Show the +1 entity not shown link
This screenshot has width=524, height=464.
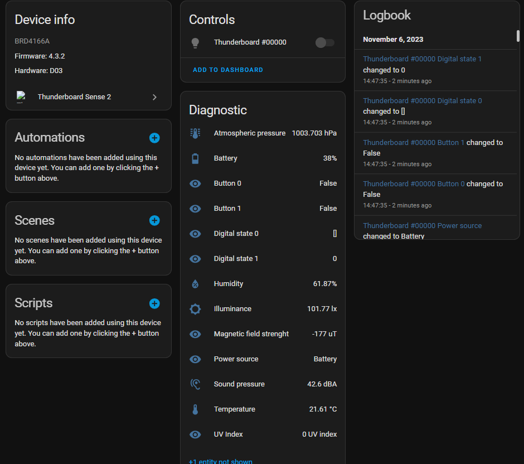[221, 461]
